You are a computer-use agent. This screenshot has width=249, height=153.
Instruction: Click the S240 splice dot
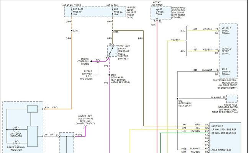point(72,31)
